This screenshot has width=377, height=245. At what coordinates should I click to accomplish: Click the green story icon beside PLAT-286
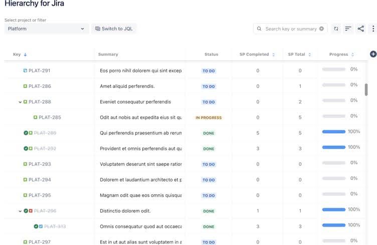coord(25,86)
